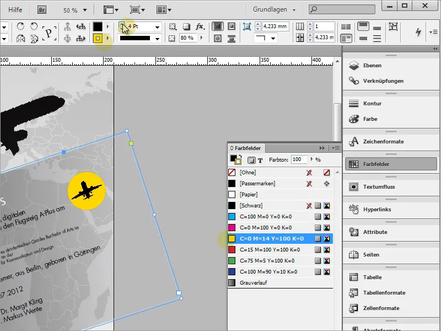Open Adobe Bridge via Br icon
441x331 pixels.
point(42,10)
